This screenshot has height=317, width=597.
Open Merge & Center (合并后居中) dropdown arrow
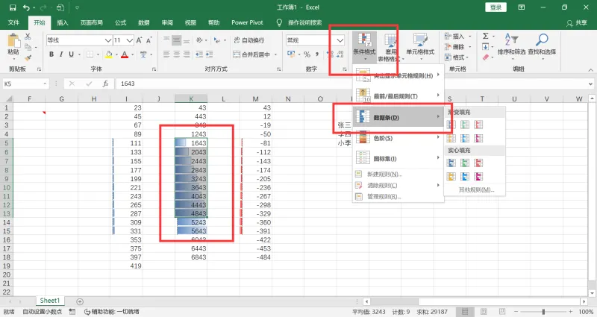coord(275,54)
